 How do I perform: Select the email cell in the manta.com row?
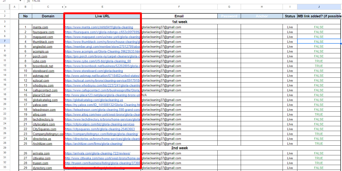[x=179, y=27]
